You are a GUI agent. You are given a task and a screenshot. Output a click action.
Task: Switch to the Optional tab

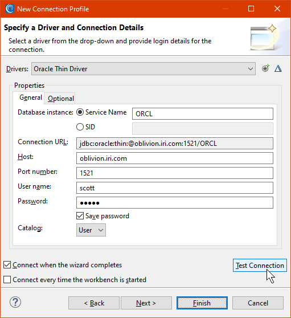point(60,99)
